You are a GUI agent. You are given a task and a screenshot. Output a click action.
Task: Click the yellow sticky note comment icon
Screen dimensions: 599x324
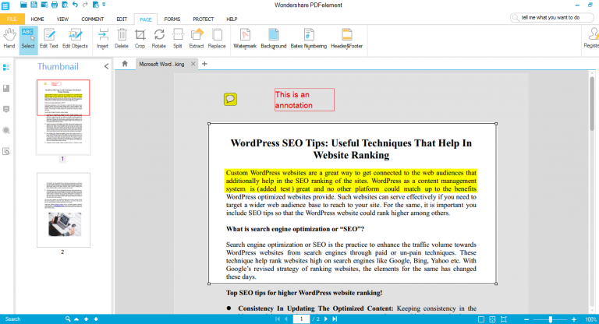tap(230, 99)
